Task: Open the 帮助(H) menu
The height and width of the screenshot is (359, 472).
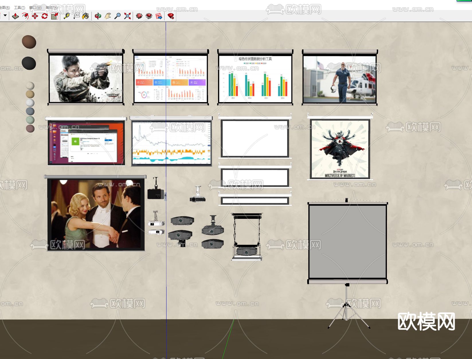Action: (52, 8)
